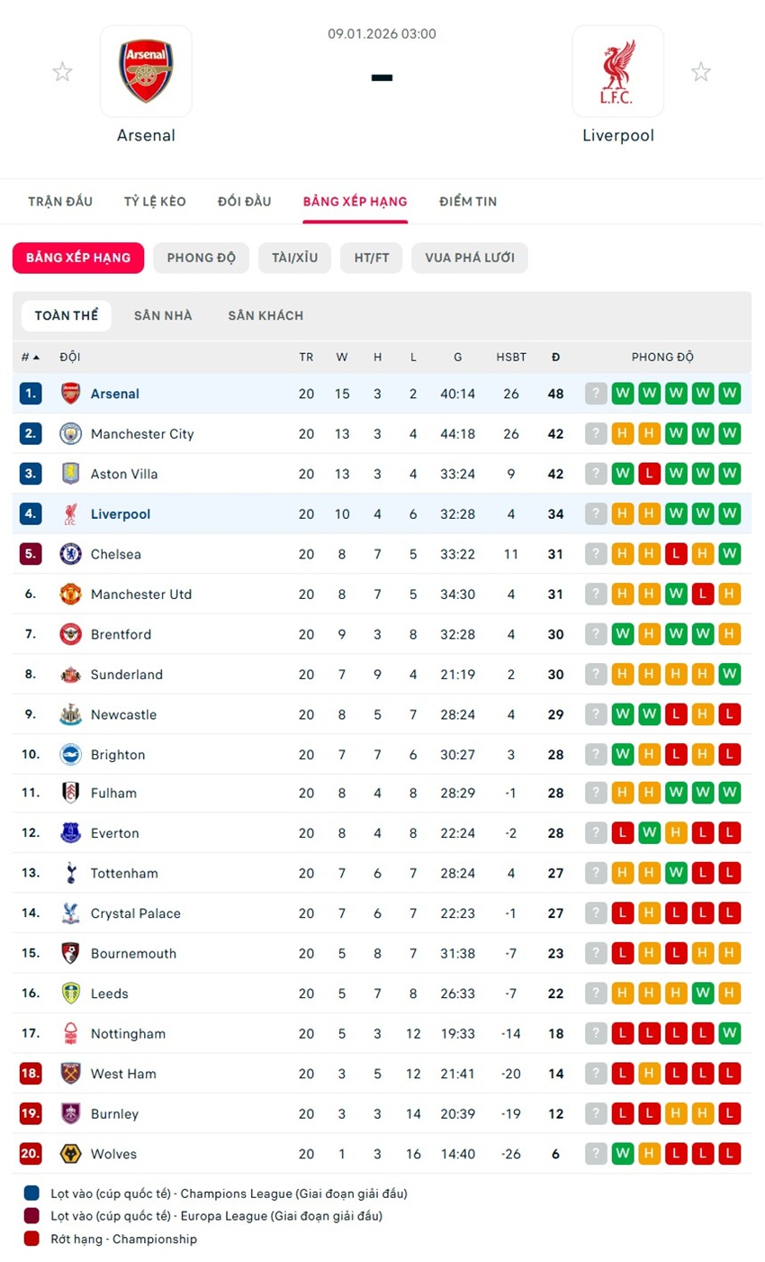Select the VUA PHÁ LƯỚI filter
The width and height of the screenshot is (765, 1262).
pos(470,258)
